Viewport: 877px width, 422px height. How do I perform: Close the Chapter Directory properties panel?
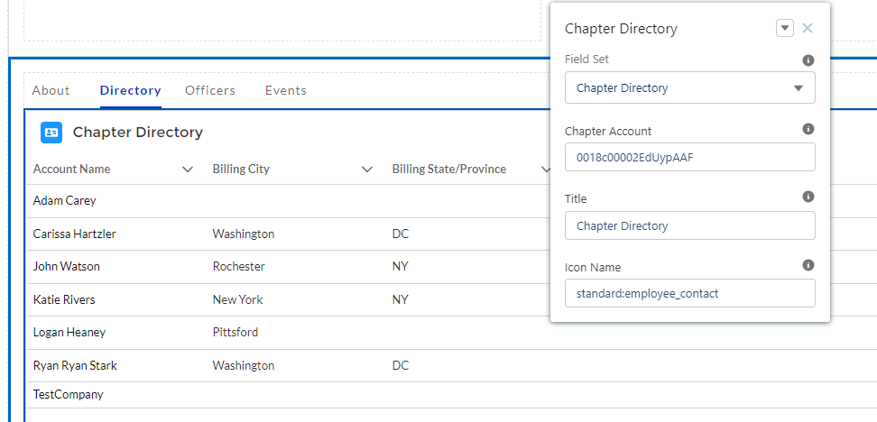tap(808, 28)
